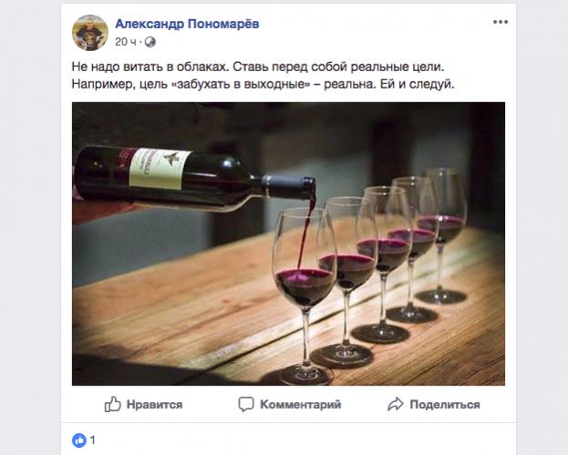Click the speech bubble comment icon
This screenshot has width=568, height=455.
pos(246,404)
